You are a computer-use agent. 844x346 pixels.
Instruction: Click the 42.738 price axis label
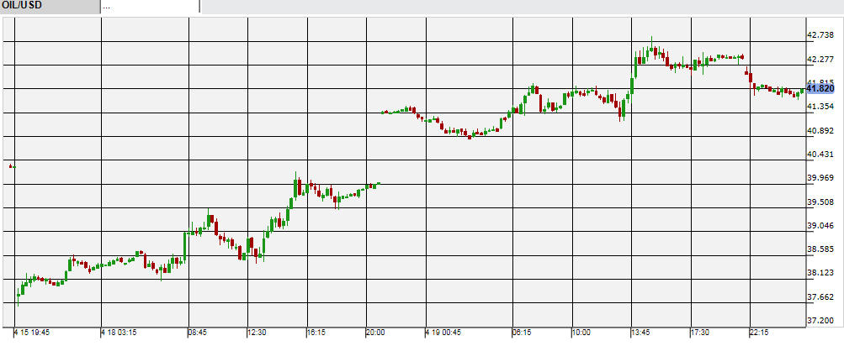click(820, 35)
